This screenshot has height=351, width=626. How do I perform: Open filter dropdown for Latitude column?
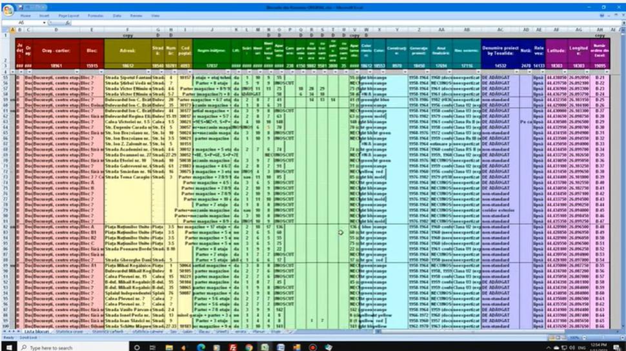564,71
